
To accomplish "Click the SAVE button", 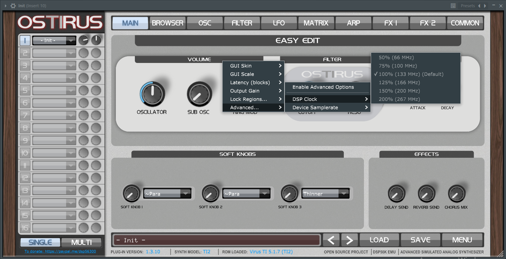I will (x=421, y=240).
